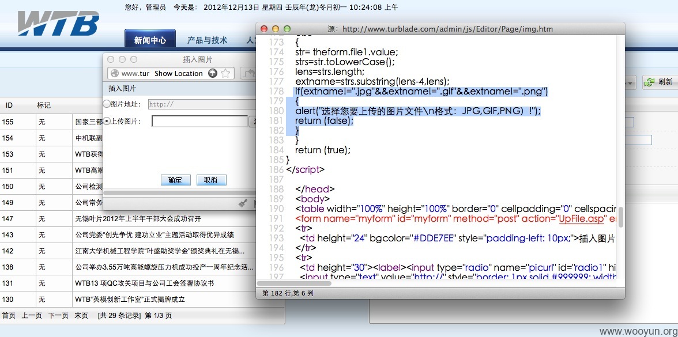This screenshot has height=337, width=678.
Task: Click the 共 29 条记录 page info
Action: click(x=119, y=316)
